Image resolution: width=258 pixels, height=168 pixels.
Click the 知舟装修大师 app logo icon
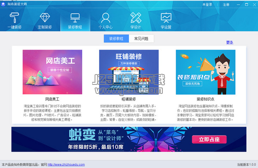coord(3,4)
